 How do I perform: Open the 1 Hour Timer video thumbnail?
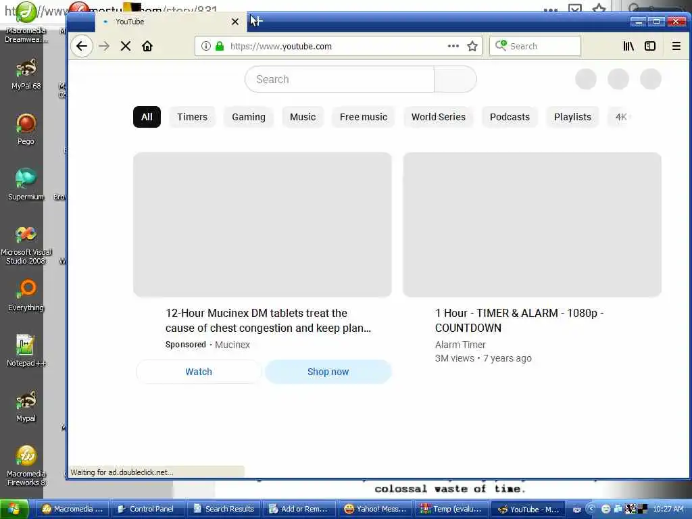pyautogui.click(x=533, y=224)
